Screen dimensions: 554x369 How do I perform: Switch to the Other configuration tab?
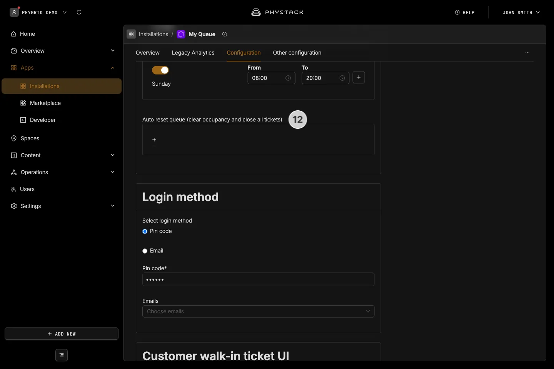tap(297, 53)
